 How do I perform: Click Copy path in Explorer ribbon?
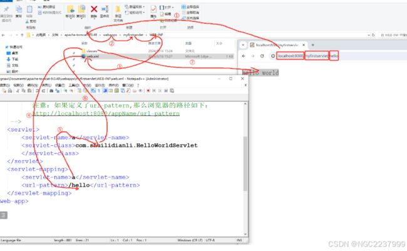click(x=47, y=7)
